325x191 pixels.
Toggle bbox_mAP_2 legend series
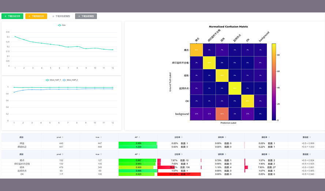click(65, 80)
